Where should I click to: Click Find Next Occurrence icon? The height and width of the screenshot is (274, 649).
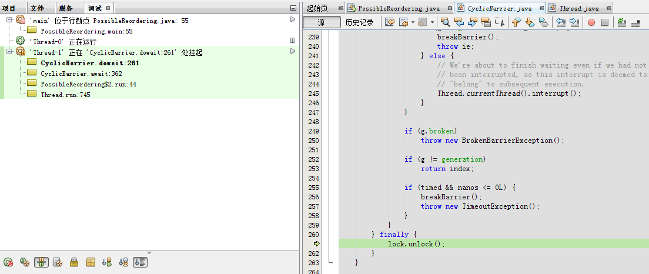pos(473,22)
